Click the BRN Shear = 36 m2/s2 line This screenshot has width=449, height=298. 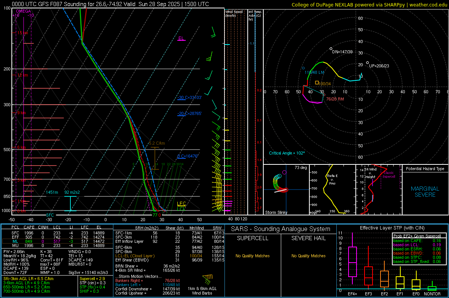[146, 266]
